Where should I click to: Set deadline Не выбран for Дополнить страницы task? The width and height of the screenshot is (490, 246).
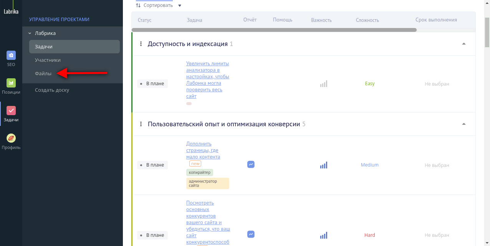coord(437,165)
